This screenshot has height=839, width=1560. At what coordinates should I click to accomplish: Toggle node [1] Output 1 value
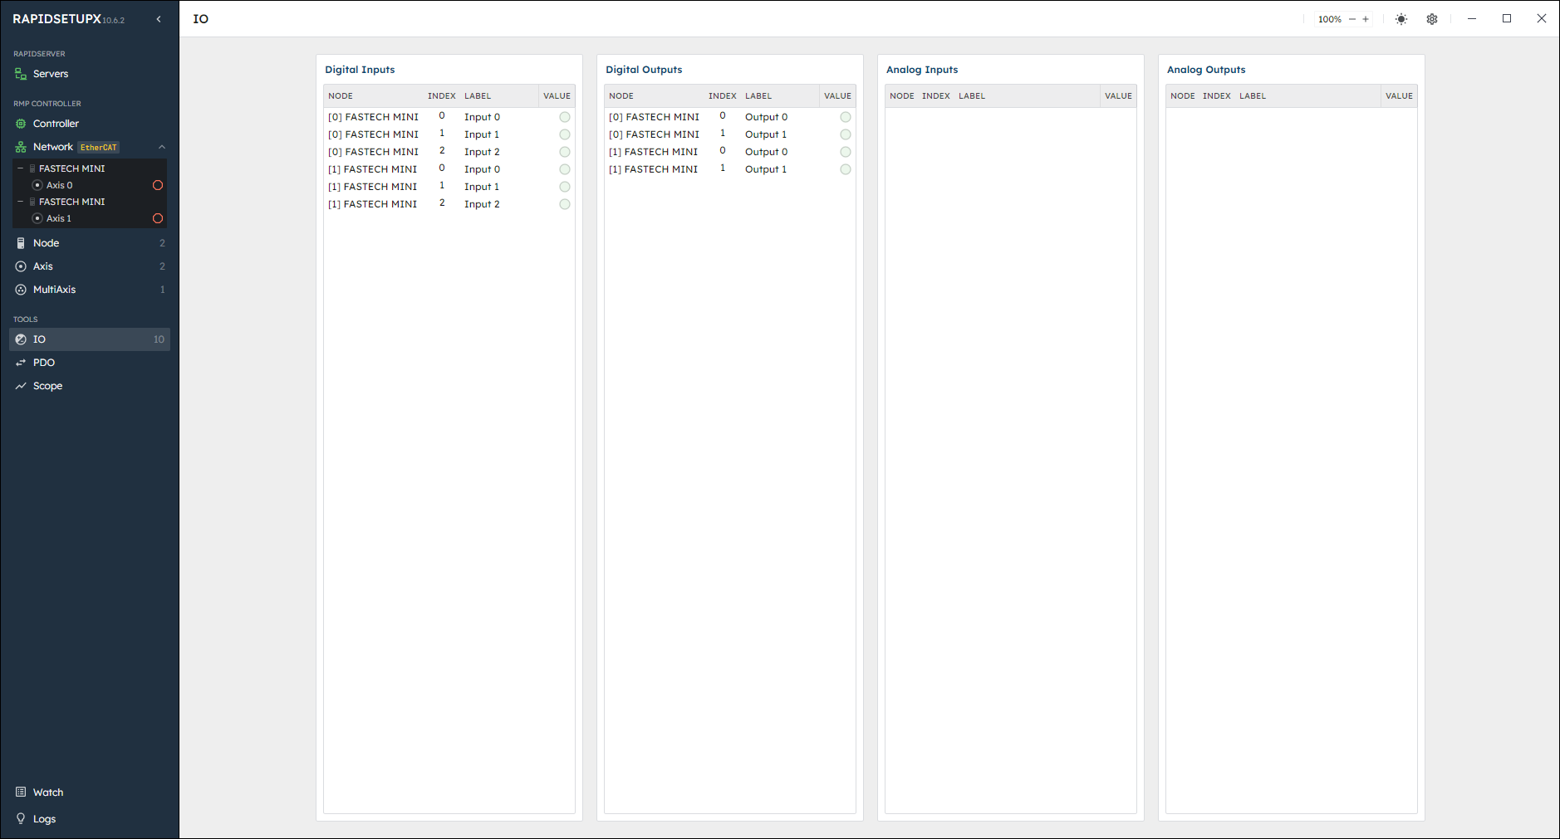846,169
